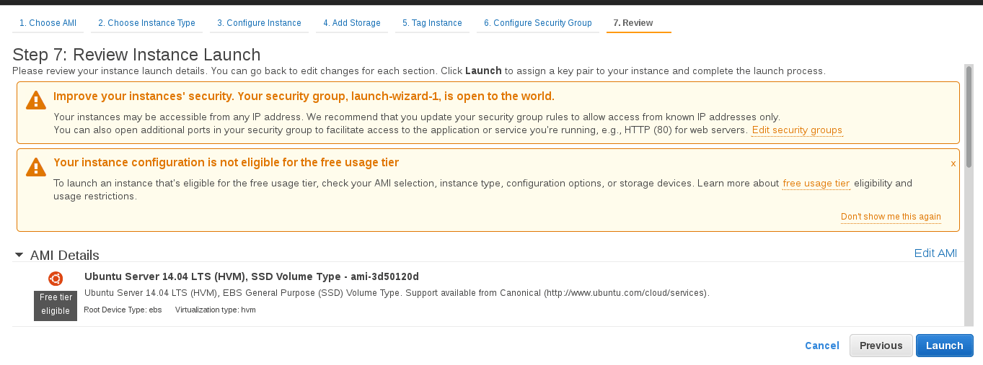This screenshot has width=983, height=365.
Task: Open the Edit AMI link
Action: click(935, 253)
